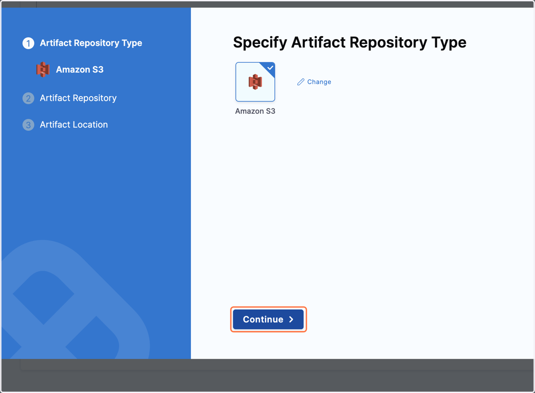Click the Continue button
The height and width of the screenshot is (393, 535).
coord(268,319)
